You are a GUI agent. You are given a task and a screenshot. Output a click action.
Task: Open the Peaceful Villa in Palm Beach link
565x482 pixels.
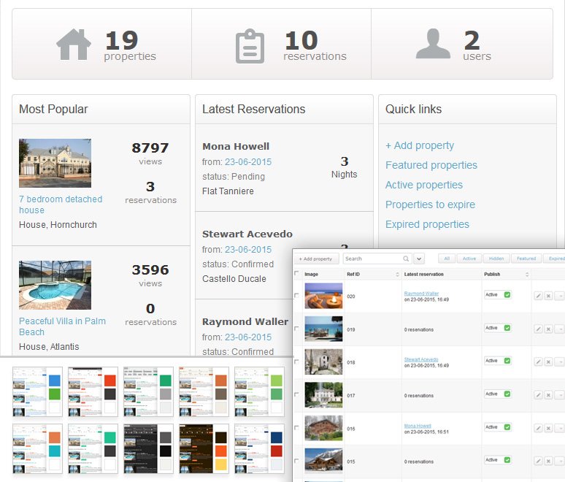[x=62, y=326]
